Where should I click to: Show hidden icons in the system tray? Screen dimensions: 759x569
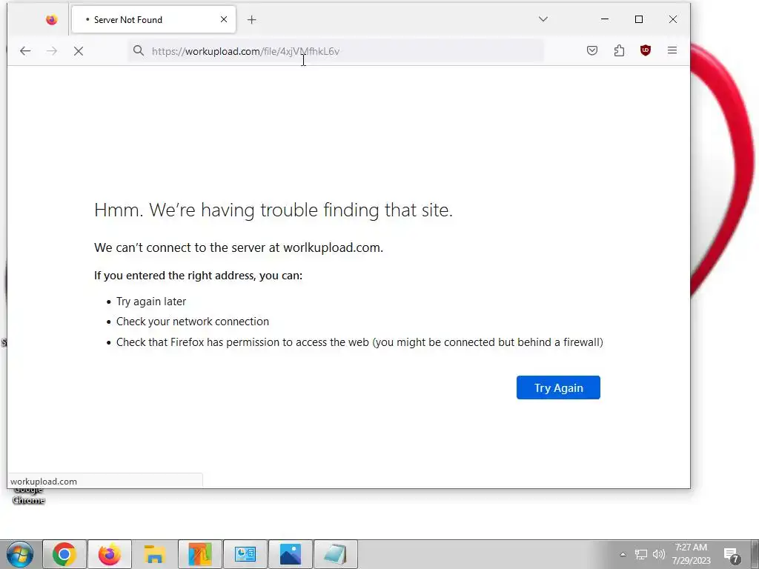(x=623, y=554)
